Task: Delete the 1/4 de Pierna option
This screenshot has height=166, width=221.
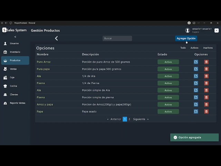Action: 206,83
